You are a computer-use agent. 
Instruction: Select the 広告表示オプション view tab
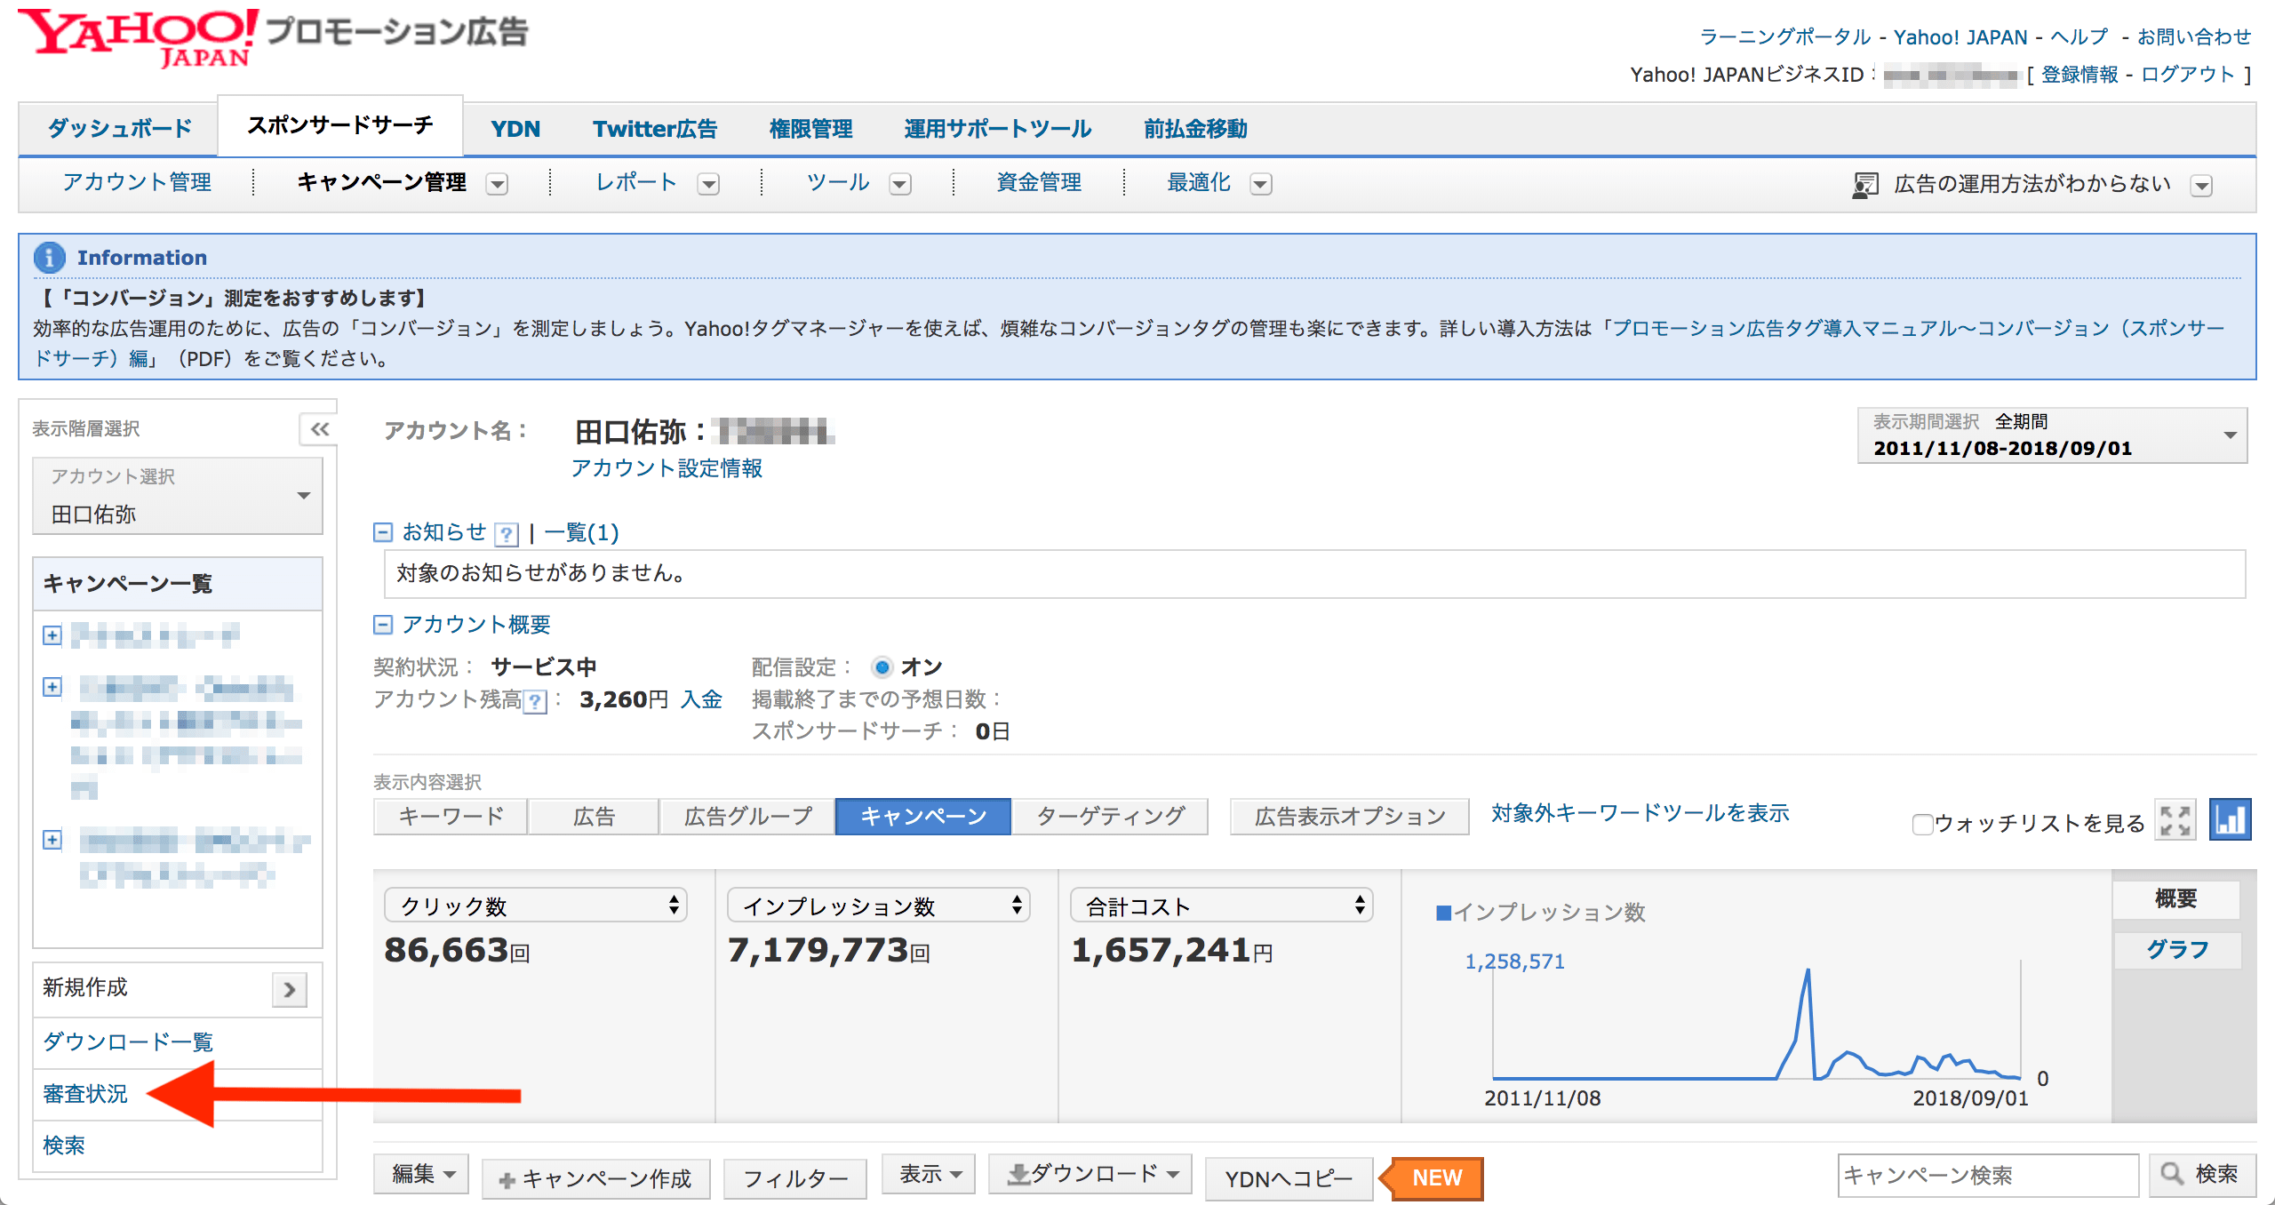click(1350, 817)
